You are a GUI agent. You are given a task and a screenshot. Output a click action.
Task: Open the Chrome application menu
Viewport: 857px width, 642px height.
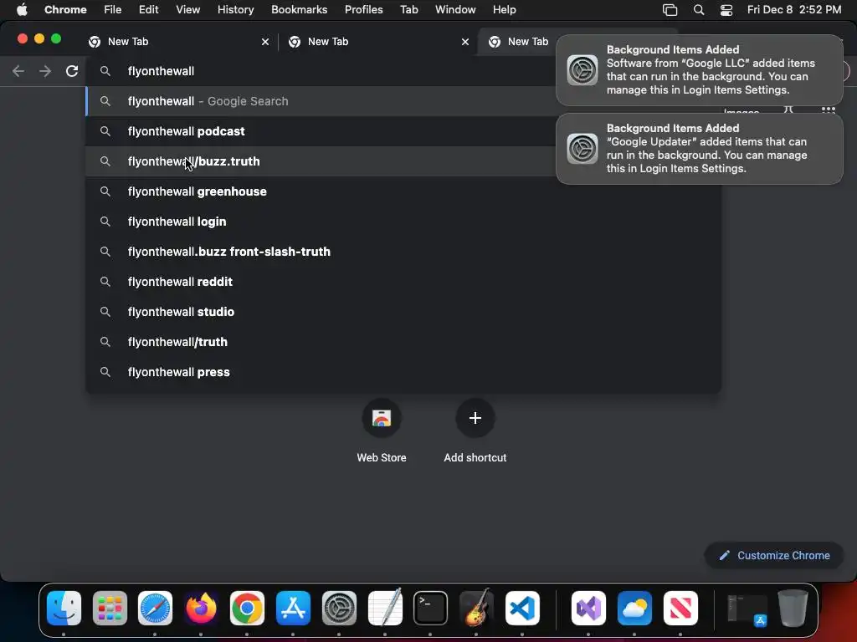click(x=65, y=10)
